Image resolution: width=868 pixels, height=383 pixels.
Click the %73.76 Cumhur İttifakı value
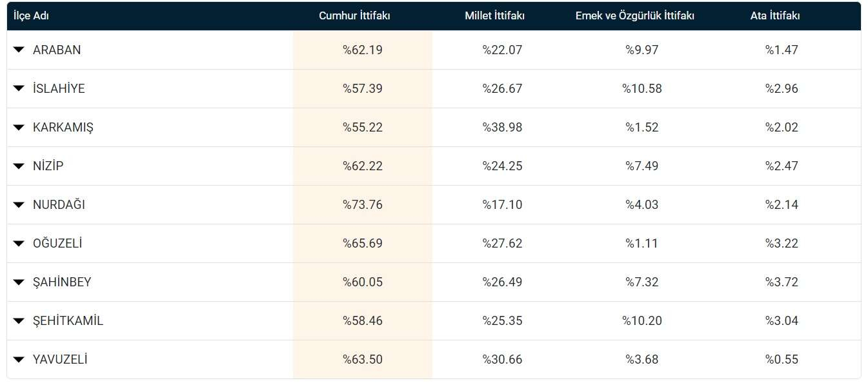tap(363, 204)
